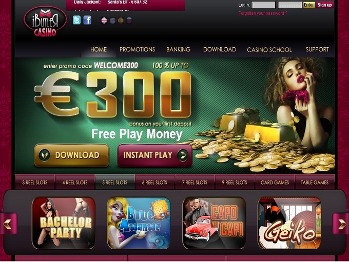Switch to the 5 Reel Slots tab
This screenshot has width=349, height=262.
click(x=115, y=182)
